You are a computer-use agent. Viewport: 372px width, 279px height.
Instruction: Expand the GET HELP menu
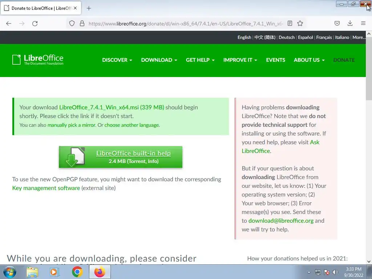tap(200, 60)
